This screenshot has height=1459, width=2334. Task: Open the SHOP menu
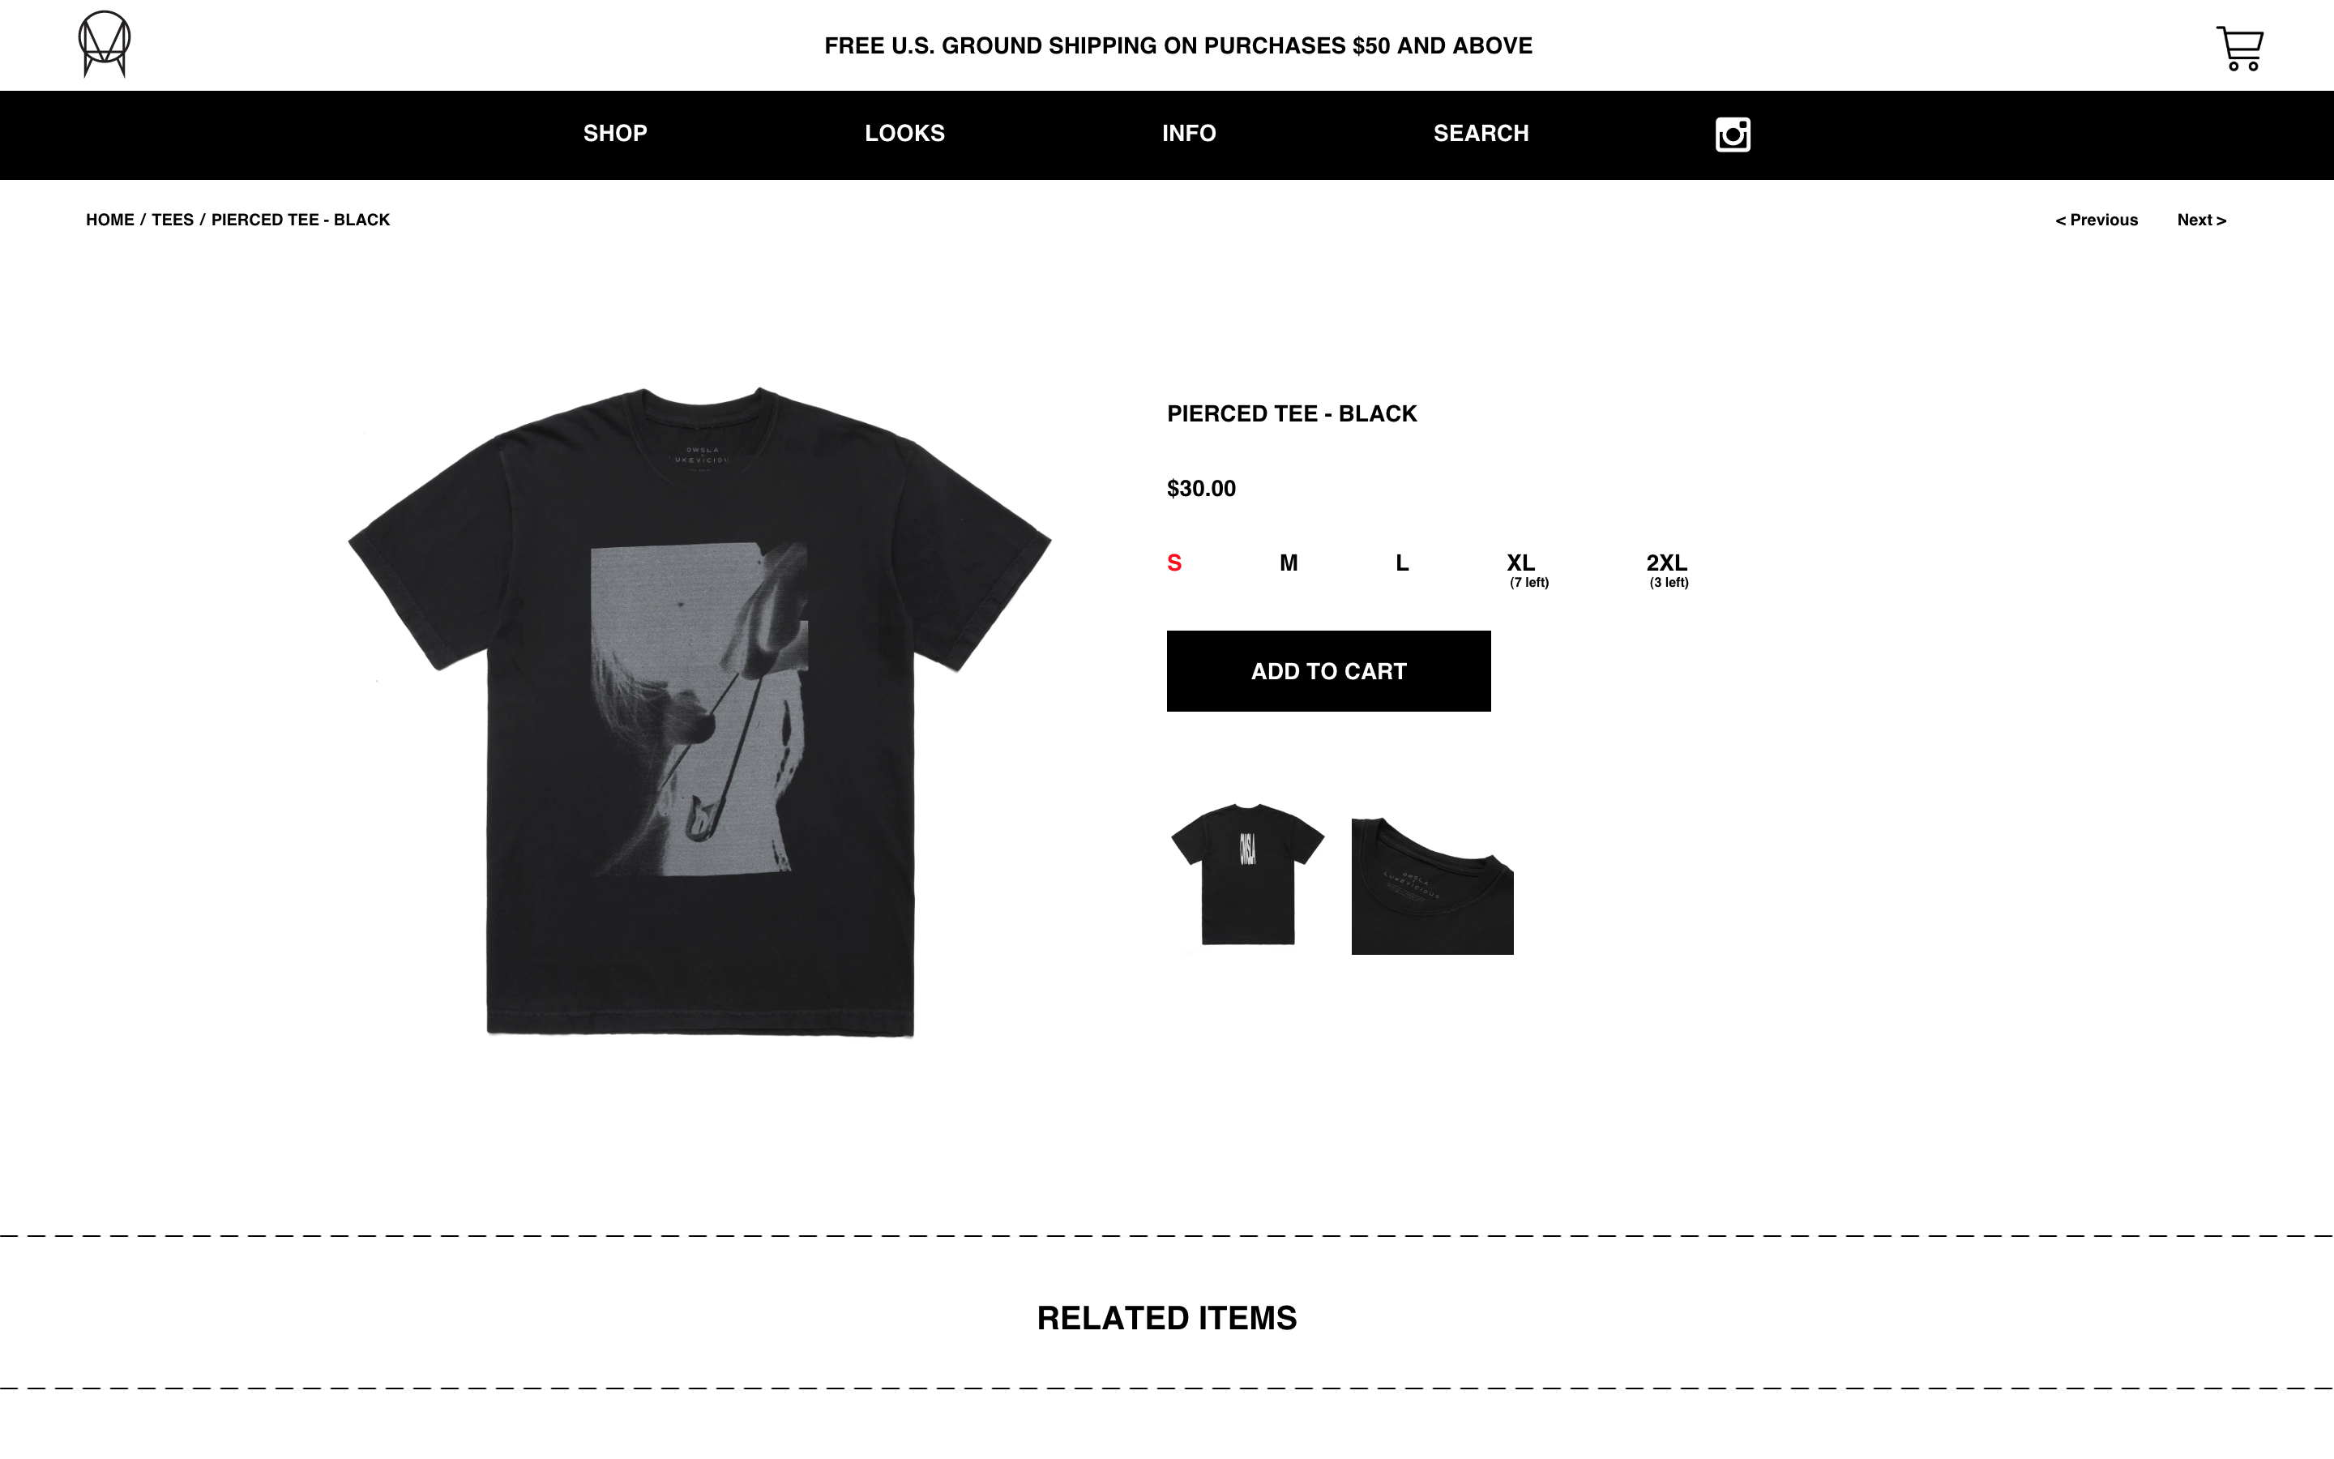click(x=615, y=133)
